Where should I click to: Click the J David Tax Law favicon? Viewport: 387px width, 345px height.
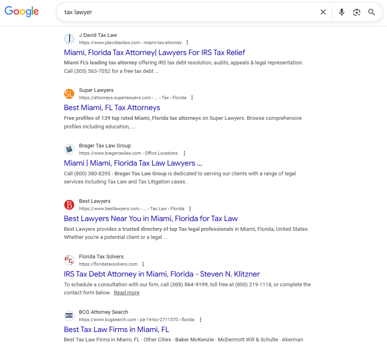(69, 38)
